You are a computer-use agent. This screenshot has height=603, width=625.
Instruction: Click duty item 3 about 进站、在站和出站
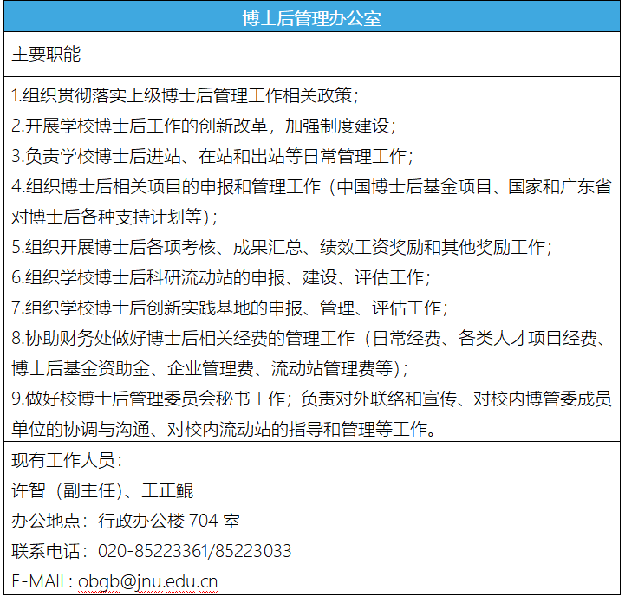coord(212,156)
